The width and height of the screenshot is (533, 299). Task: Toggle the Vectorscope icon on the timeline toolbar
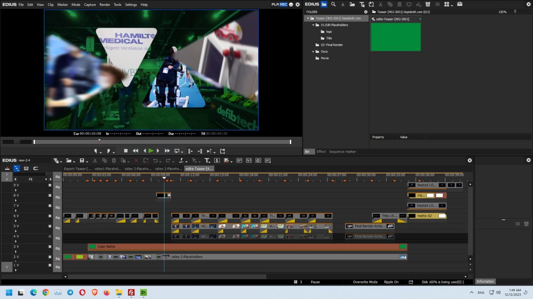[258, 160]
